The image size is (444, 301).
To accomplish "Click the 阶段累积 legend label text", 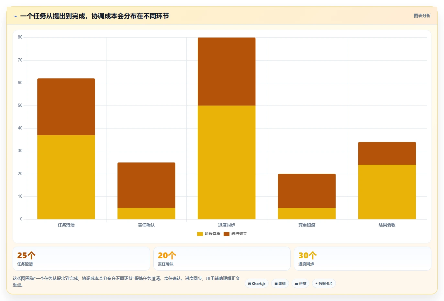I will [212, 234].
